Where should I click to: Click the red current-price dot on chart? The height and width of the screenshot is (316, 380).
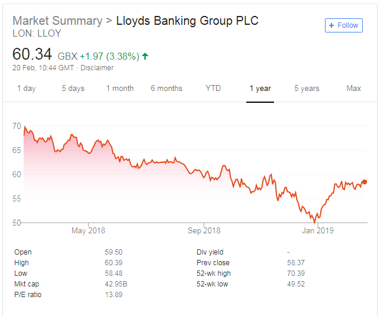point(365,182)
